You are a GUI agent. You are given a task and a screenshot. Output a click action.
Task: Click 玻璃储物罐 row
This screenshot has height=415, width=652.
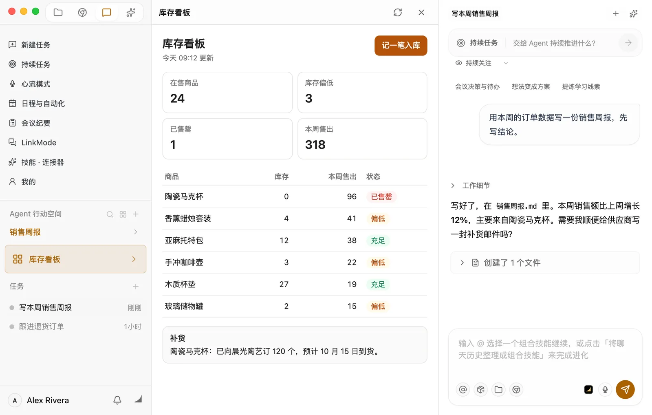(x=295, y=307)
